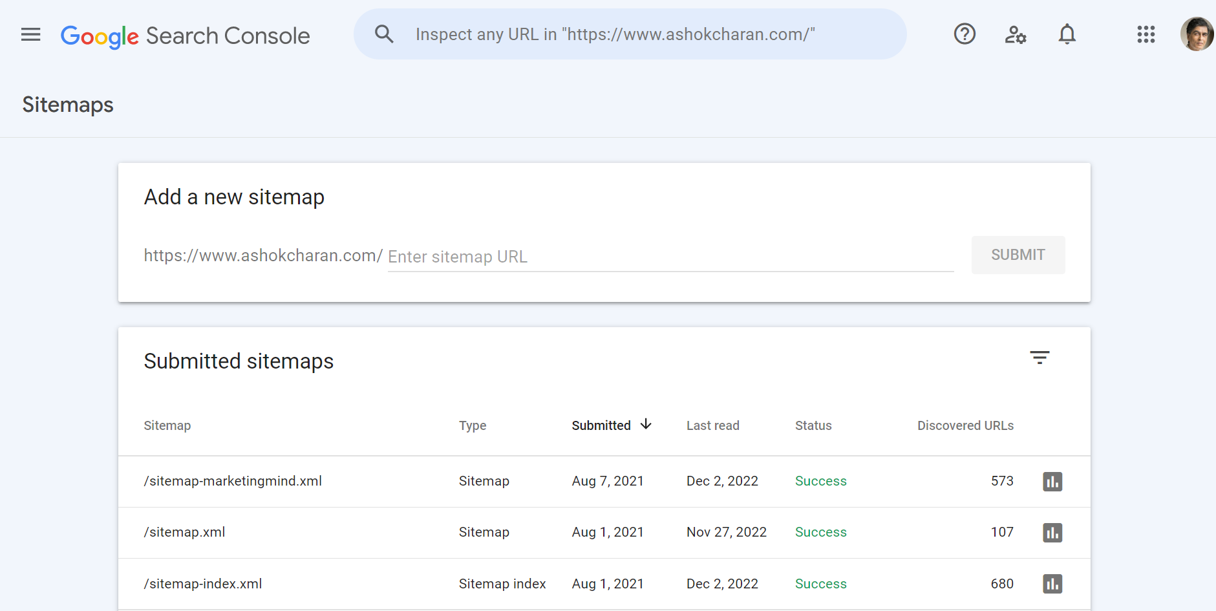Click the 107 discovered URLs value

pyautogui.click(x=1002, y=532)
